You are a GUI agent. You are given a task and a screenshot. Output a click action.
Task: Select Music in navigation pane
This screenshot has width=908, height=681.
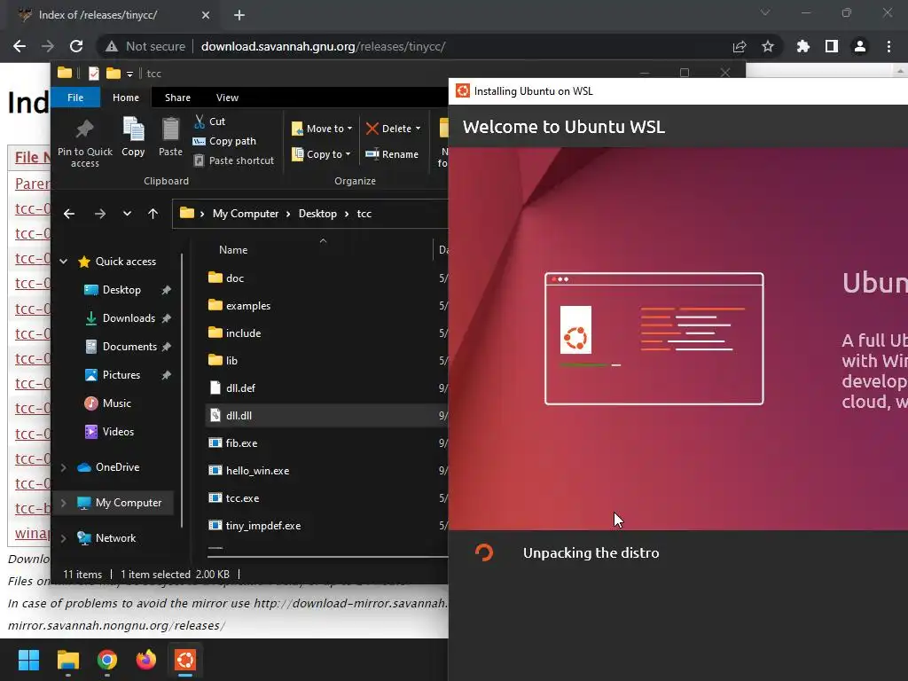[x=116, y=403]
